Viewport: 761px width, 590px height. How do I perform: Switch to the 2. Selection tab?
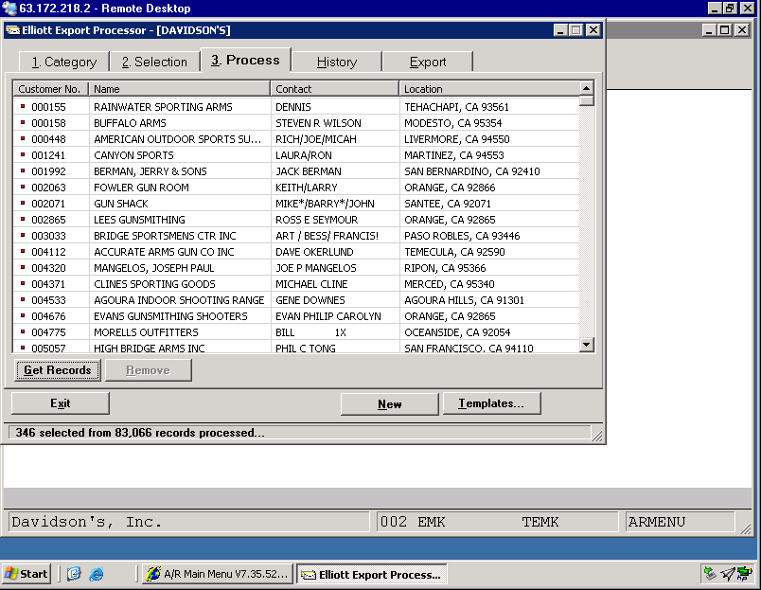(x=154, y=63)
